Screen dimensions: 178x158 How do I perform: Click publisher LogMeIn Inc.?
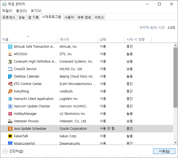(69, 99)
